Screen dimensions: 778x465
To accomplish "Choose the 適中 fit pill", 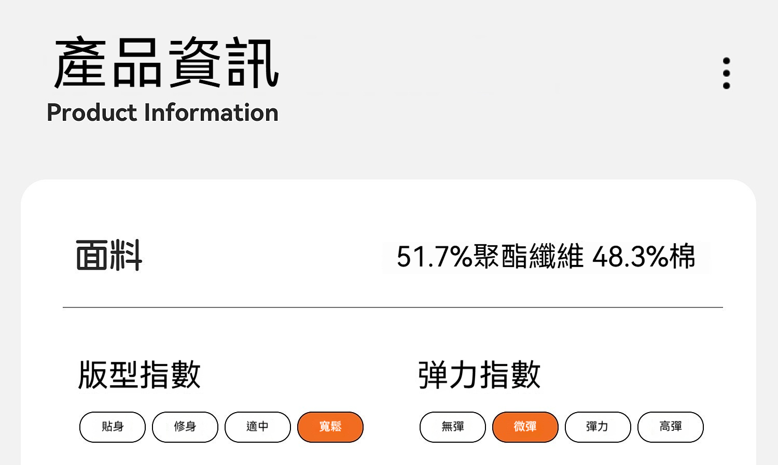I will (x=258, y=427).
